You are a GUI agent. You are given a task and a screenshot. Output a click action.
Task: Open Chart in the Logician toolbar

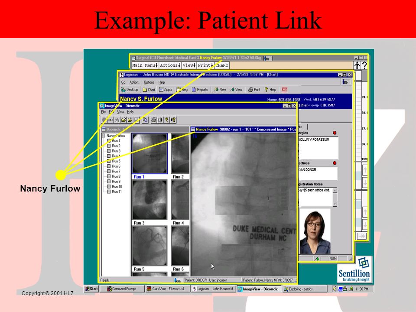pos(149,90)
